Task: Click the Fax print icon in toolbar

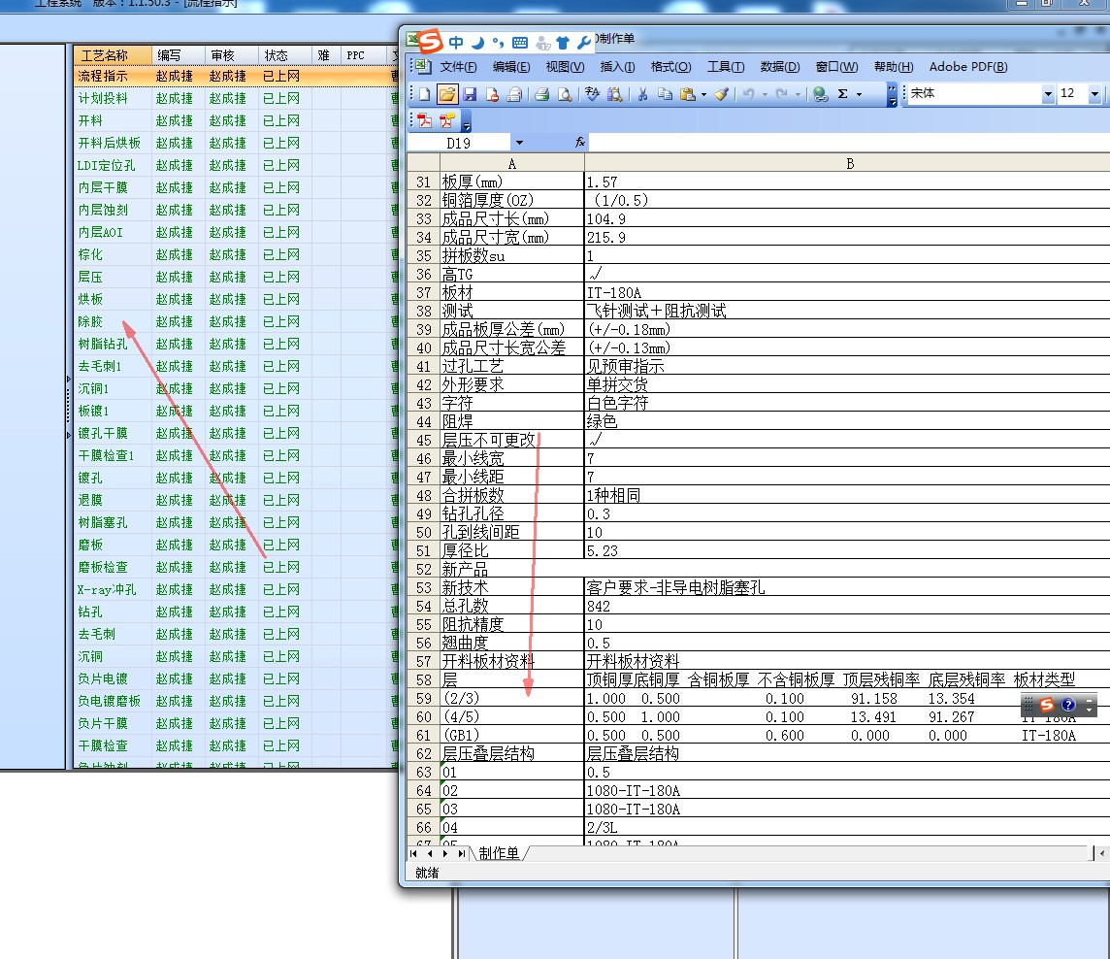Action: [514, 93]
